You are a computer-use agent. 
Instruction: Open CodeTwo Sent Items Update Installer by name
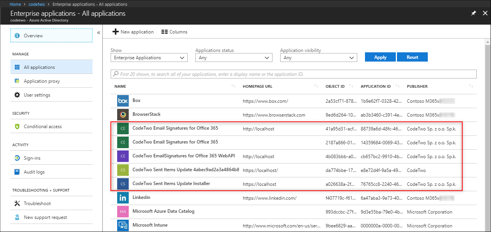171,184
